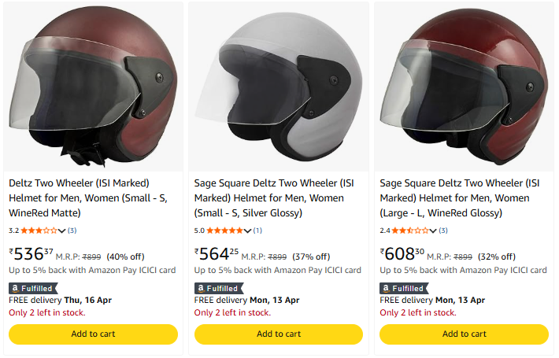Open Deltz Two Wheeler WineRed Matte title link
The width and height of the screenshot is (559, 358).
87,197
